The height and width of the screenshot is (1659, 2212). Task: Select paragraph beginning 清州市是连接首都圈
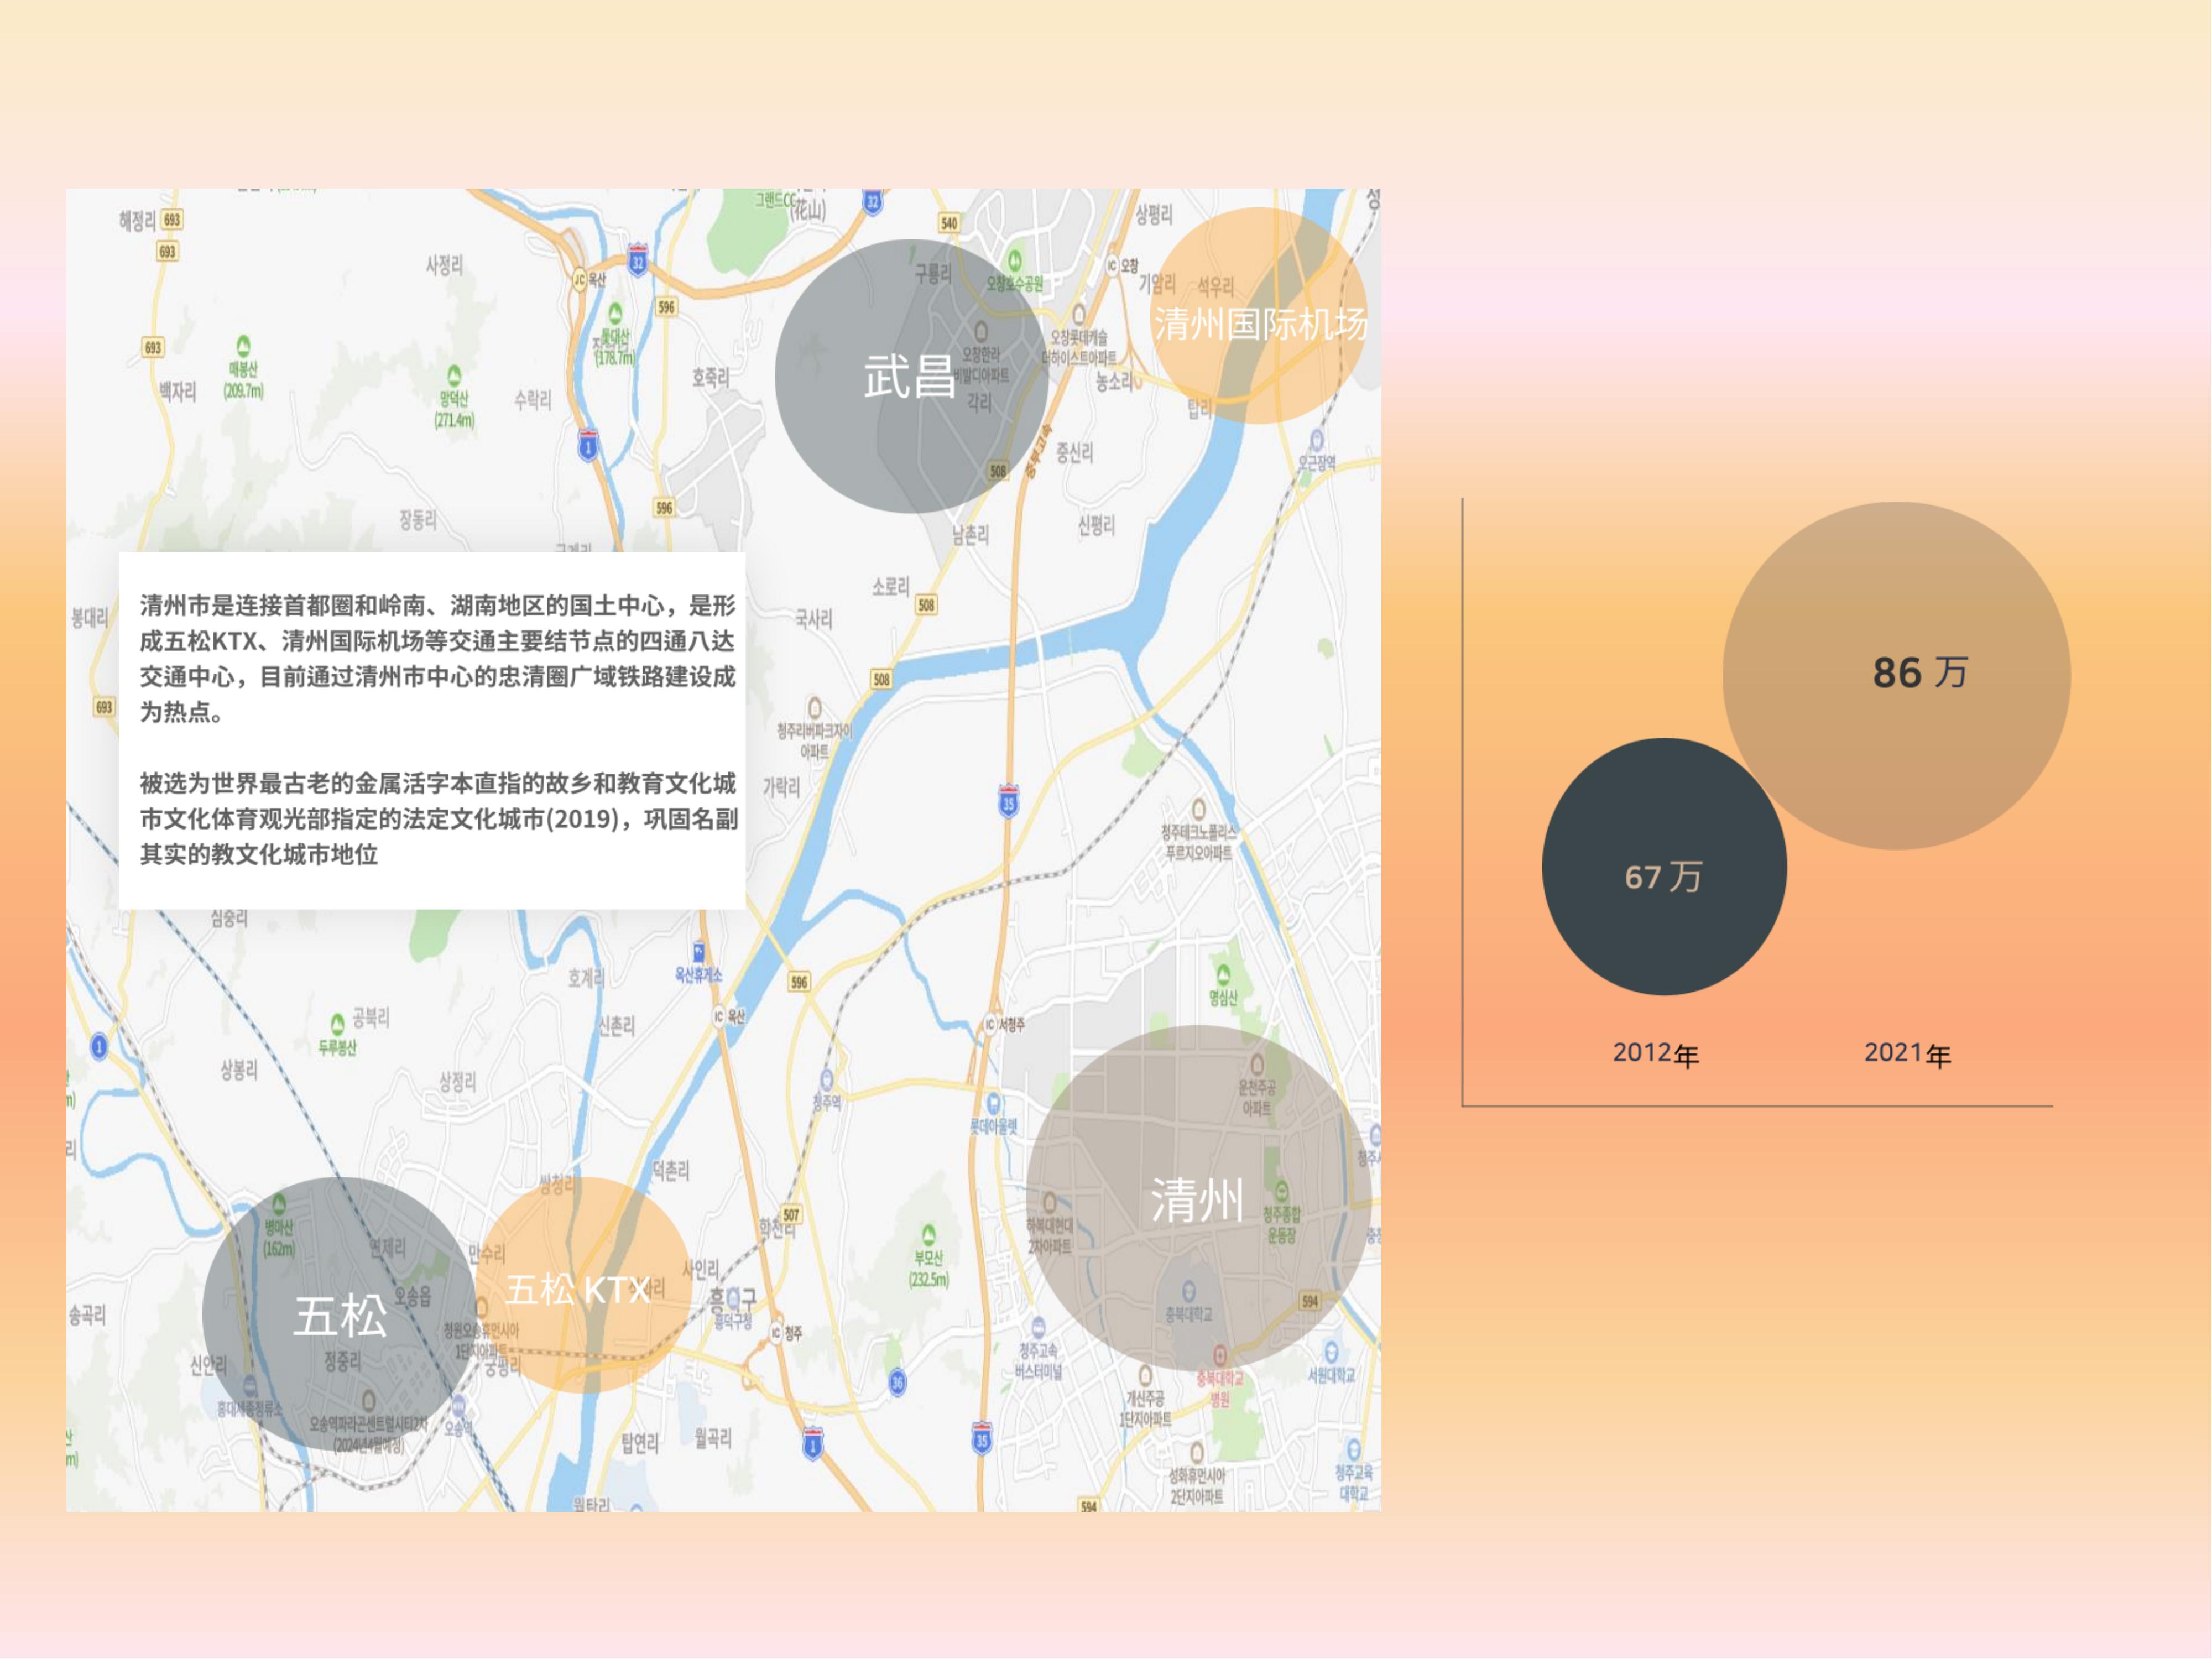(438, 658)
